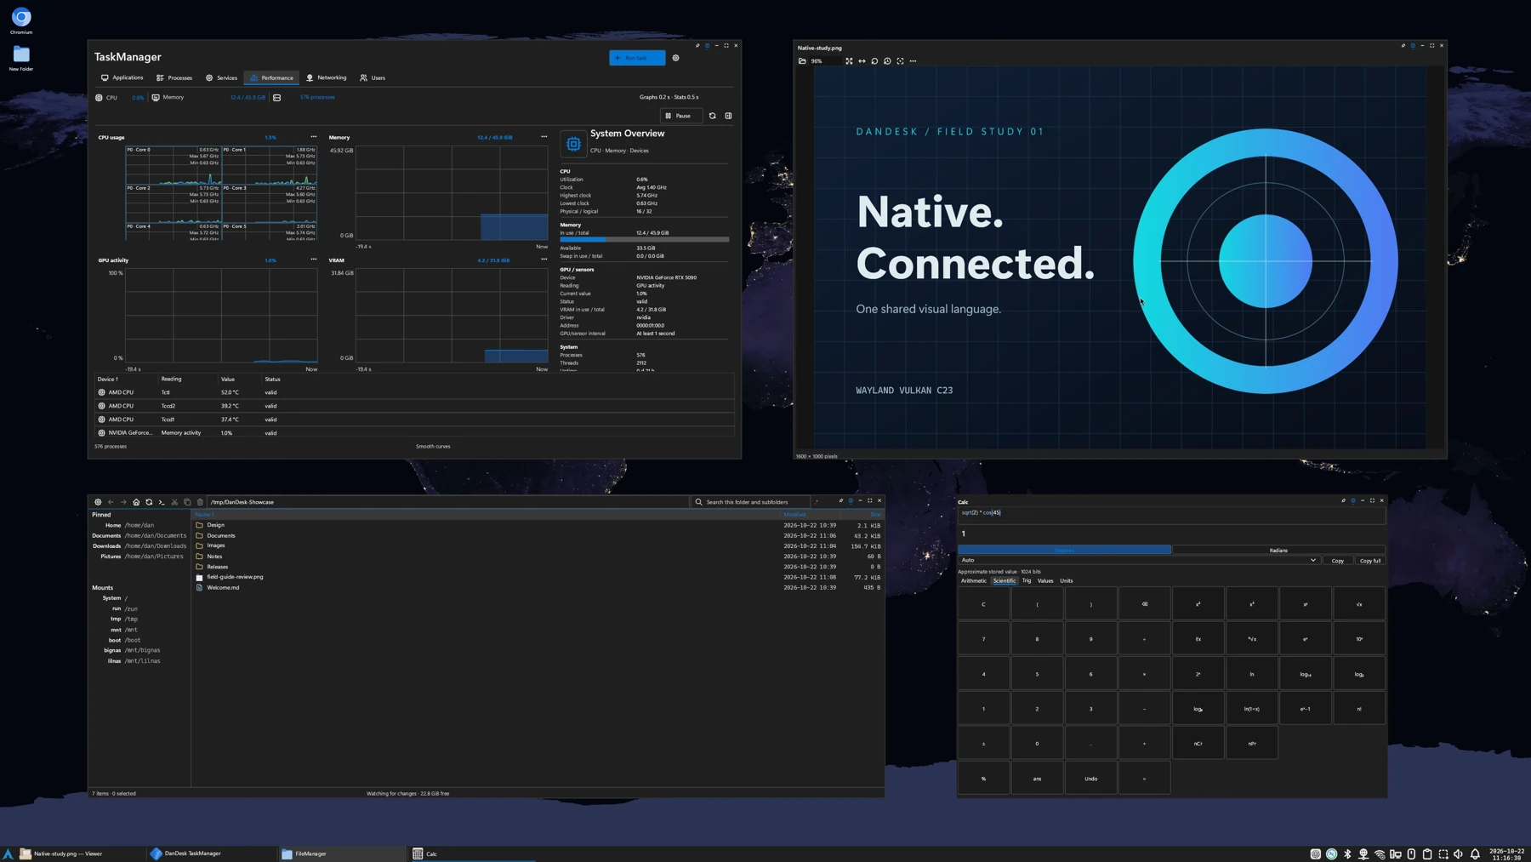Click the fit-to-window icon in the viewer toolbar

click(849, 61)
